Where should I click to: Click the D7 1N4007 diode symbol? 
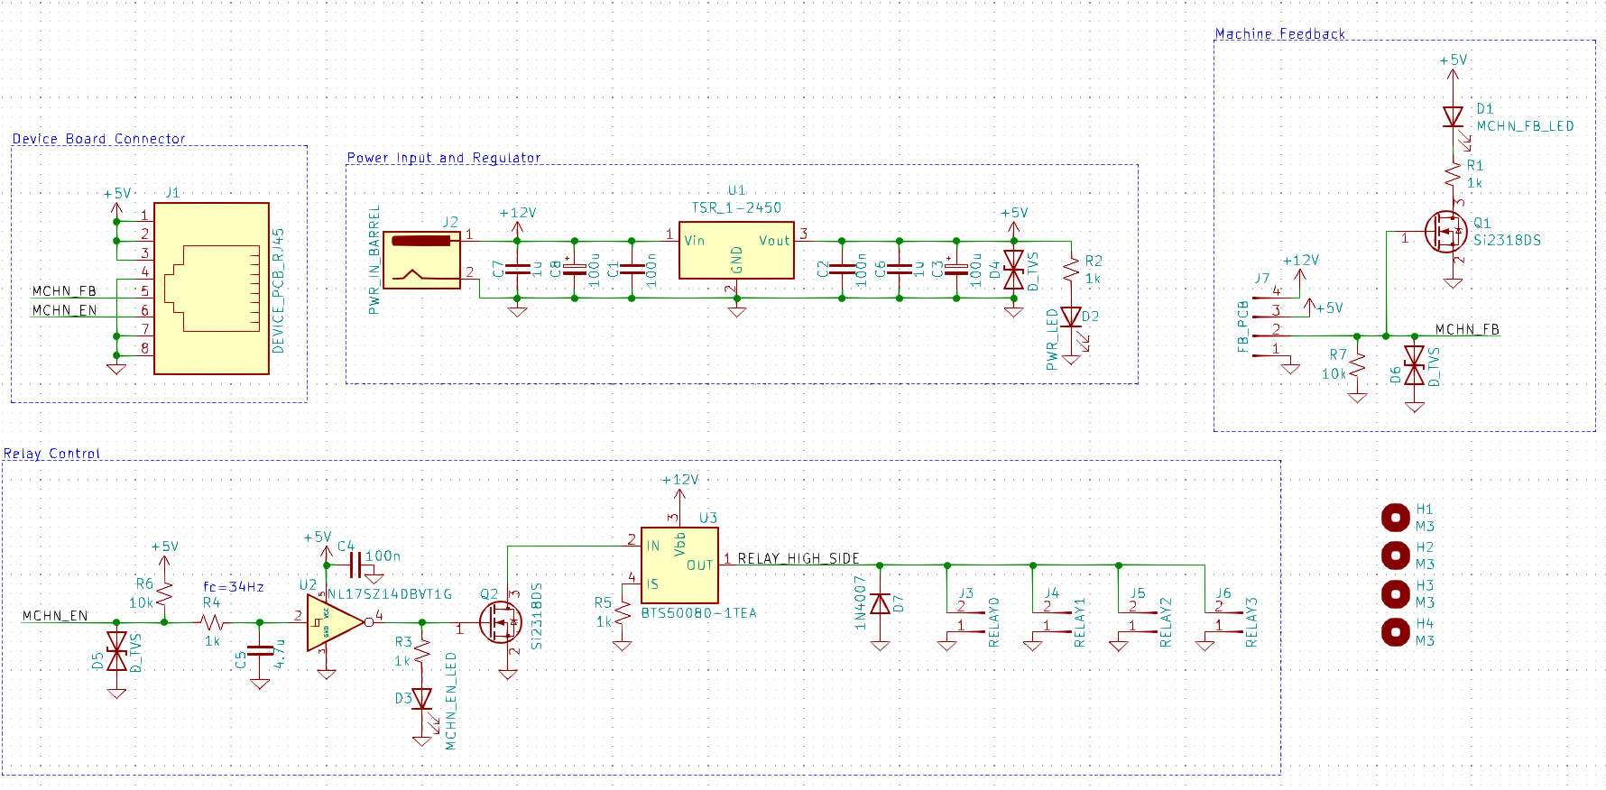(x=880, y=604)
